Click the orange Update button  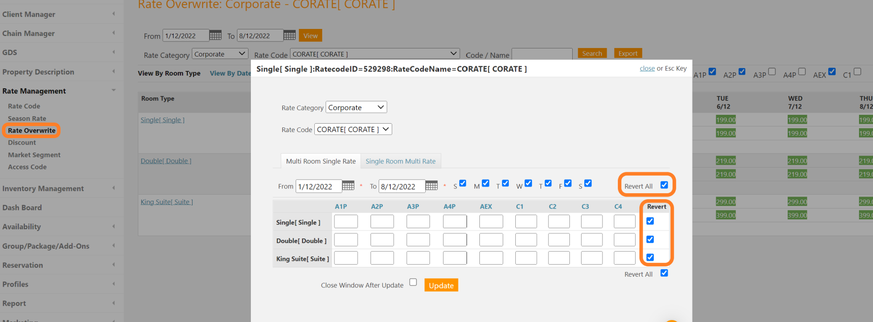[441, 285]
